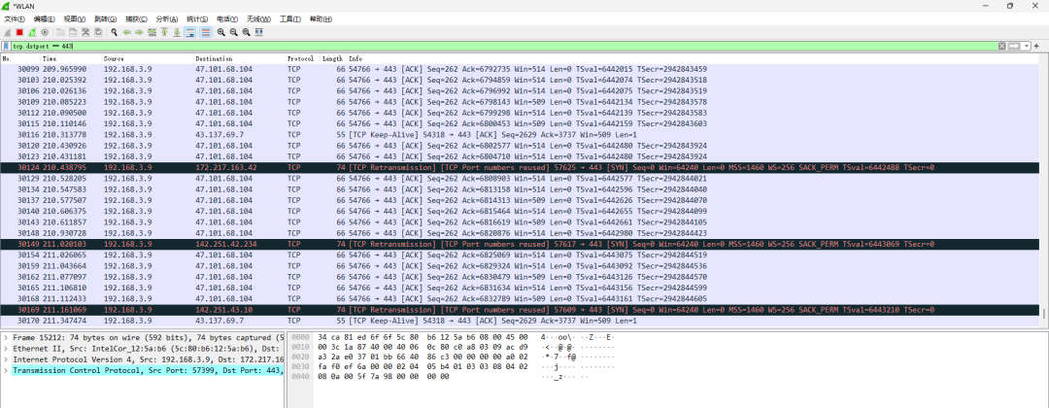The height and width of the screenshot is (408, 1049).
Task: Clear the display filter
Action: click(x=999, y=46)
